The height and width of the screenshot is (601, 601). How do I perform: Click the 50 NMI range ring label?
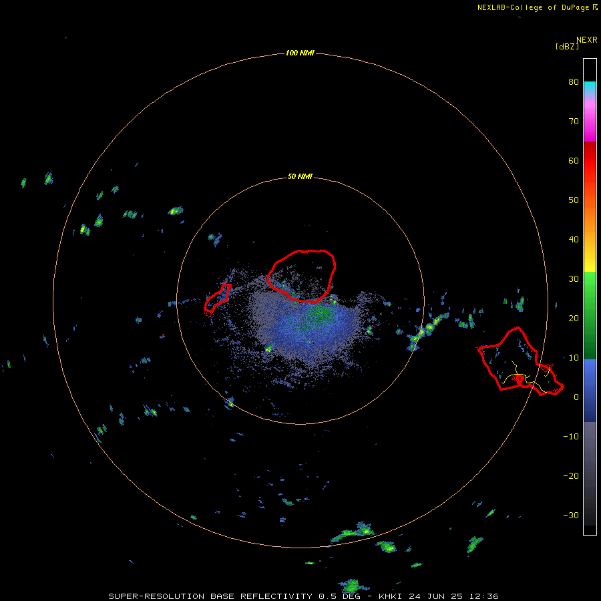point(300,177)
